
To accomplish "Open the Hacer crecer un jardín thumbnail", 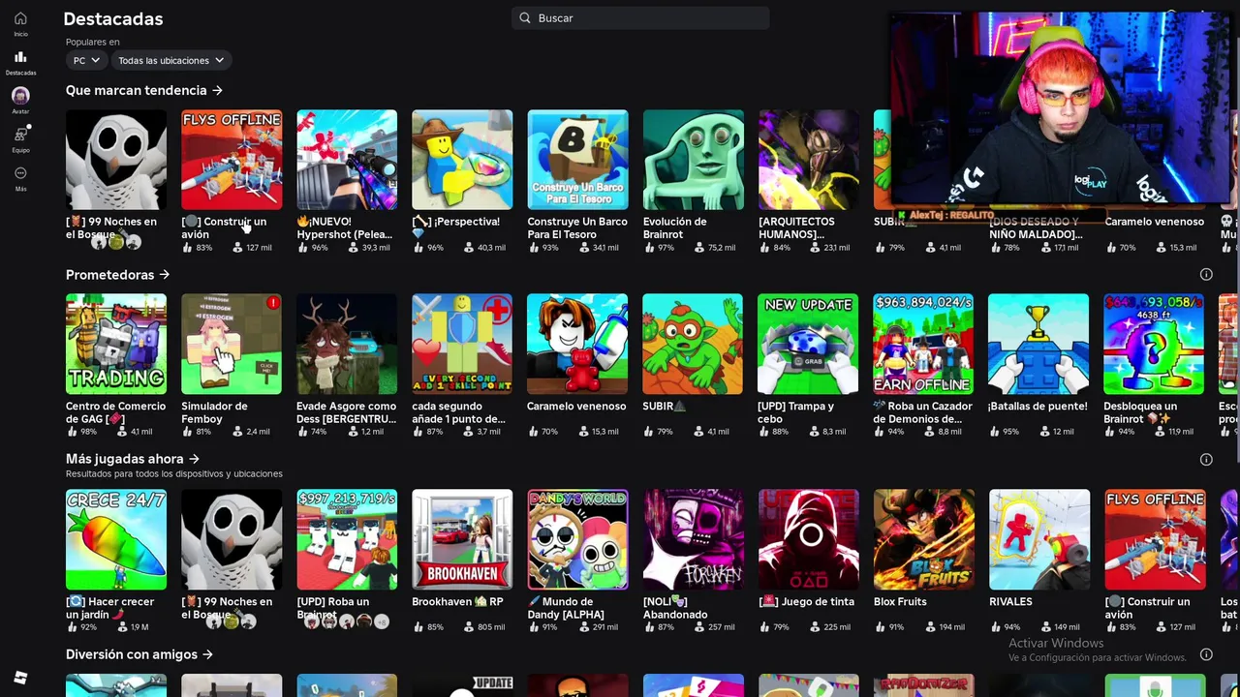I will coord(116,540).
